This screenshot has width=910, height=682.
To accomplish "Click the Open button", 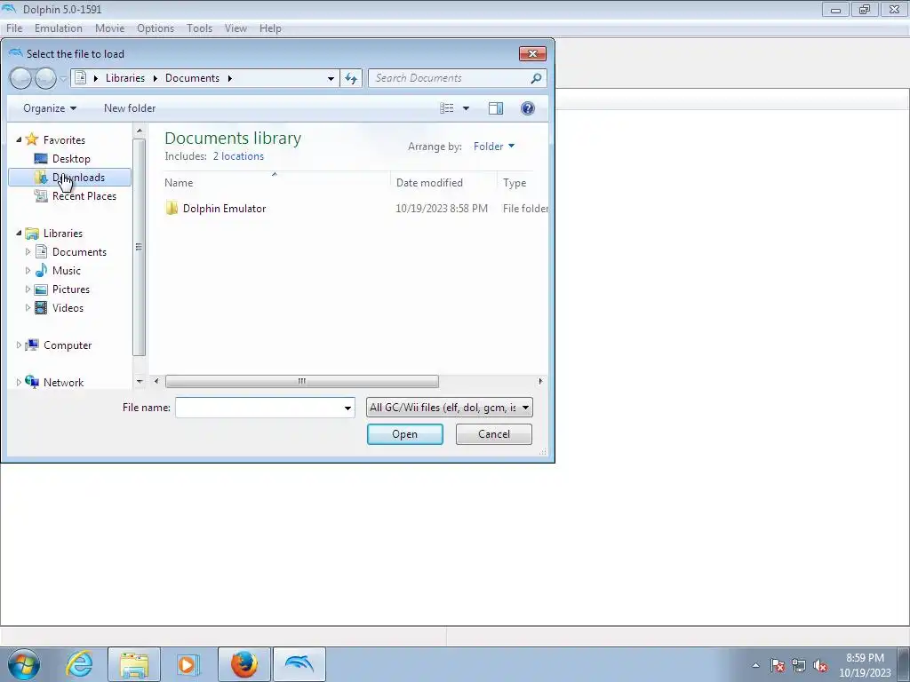I will (404, 433).
